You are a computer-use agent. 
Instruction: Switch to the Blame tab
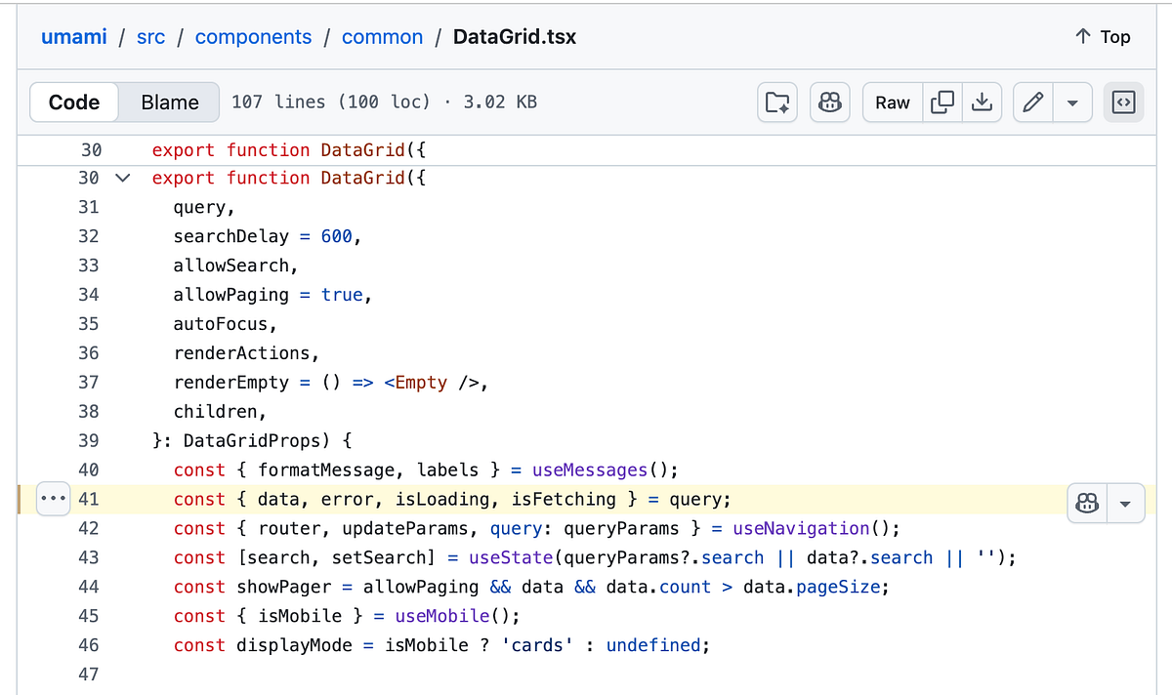tap(170, 102)
